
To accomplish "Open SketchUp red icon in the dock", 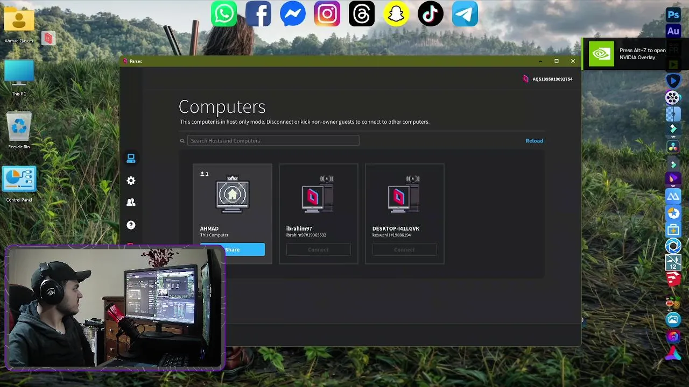I will [x=673, y=278].
